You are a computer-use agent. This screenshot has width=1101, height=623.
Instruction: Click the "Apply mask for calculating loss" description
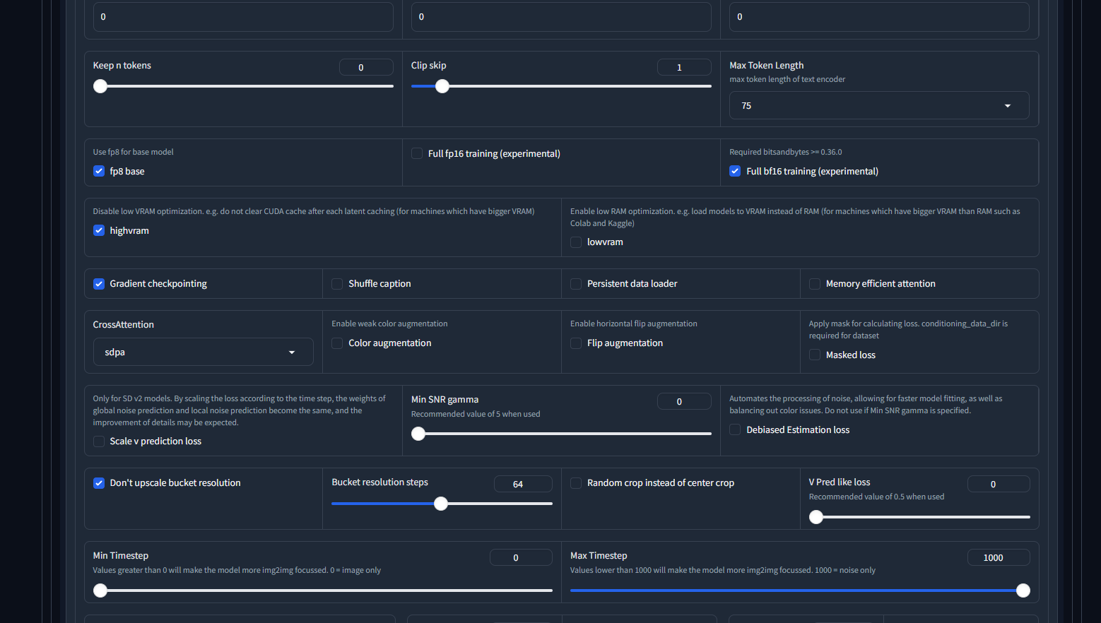[908, 329]
